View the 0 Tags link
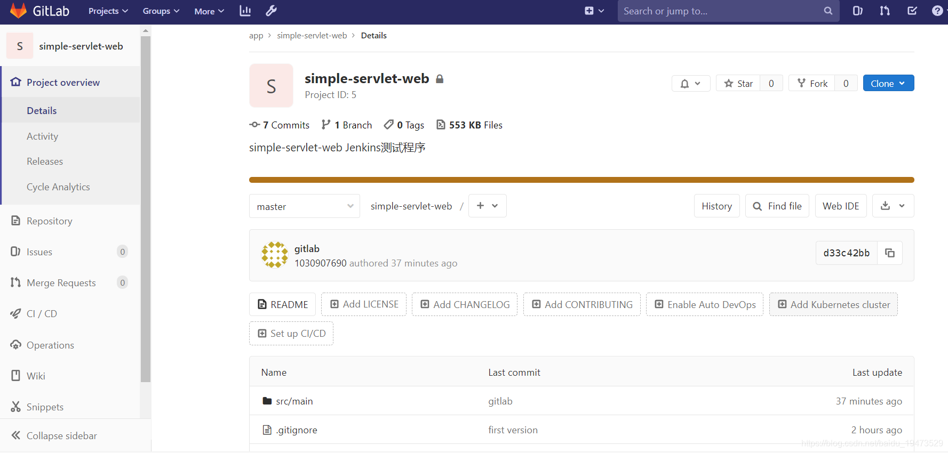 [404, 125]
